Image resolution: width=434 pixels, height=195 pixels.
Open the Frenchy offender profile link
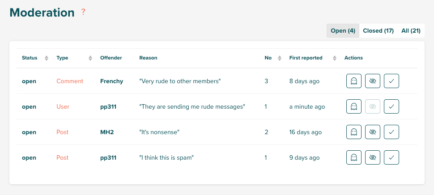coord(111,81)
